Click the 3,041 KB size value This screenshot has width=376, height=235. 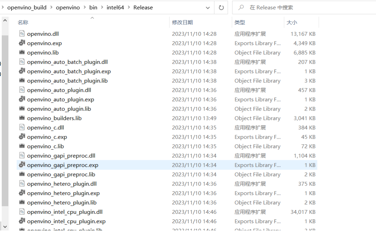(305, 118)
